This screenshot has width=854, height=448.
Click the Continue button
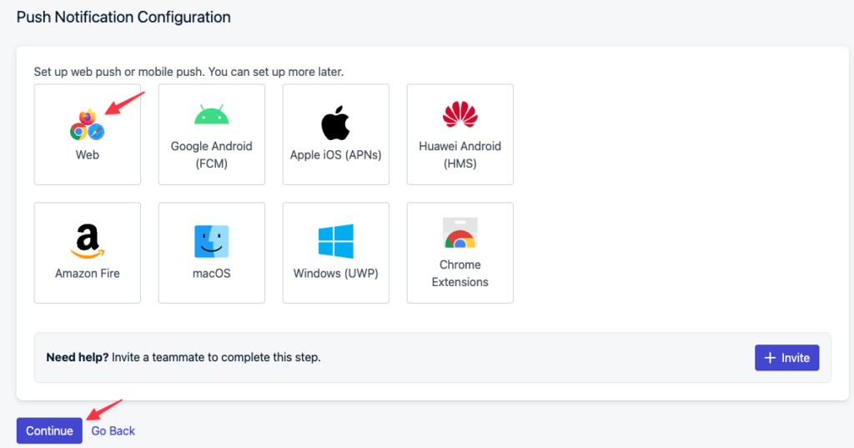pyautogui.click(x=49, y=430)
